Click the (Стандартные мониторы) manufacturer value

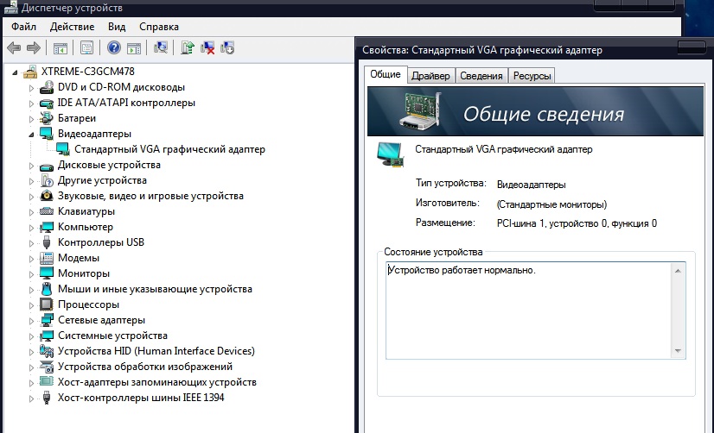[551, 204]
